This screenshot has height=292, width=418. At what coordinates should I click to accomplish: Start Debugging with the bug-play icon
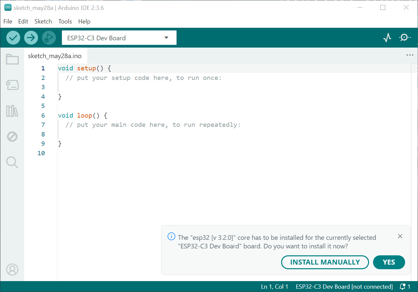[x=49, y=38]
